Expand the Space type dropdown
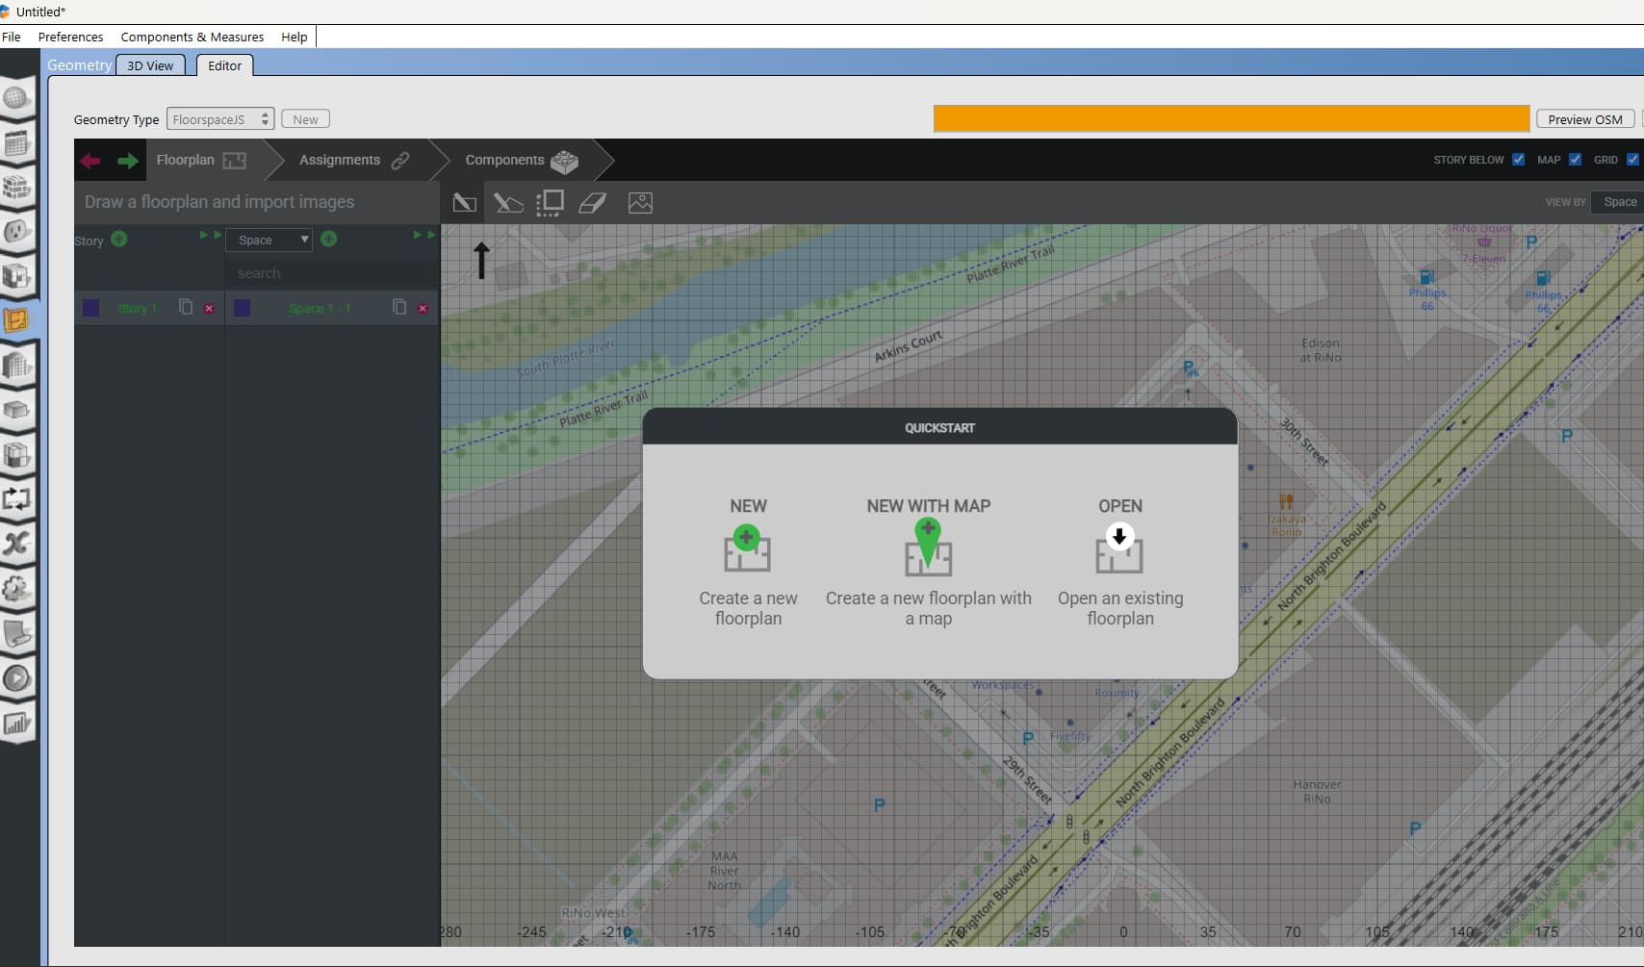1644x967 pixels. click(x=270, y=240)
